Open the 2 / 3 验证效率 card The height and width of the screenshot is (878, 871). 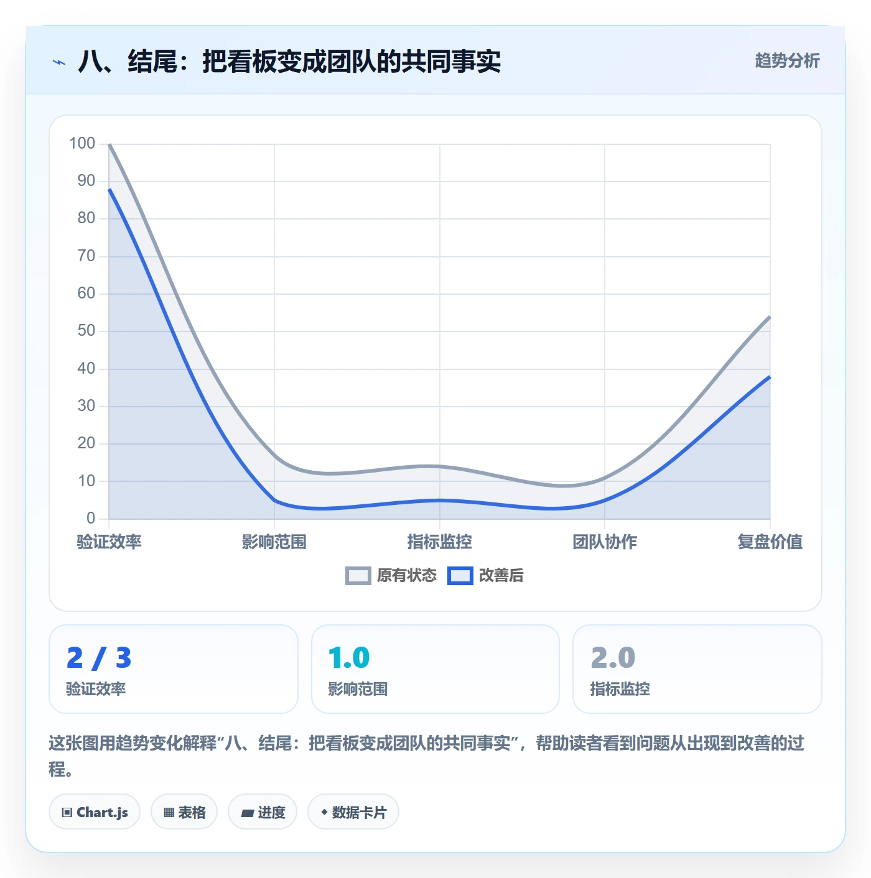[x=174, y=669]
